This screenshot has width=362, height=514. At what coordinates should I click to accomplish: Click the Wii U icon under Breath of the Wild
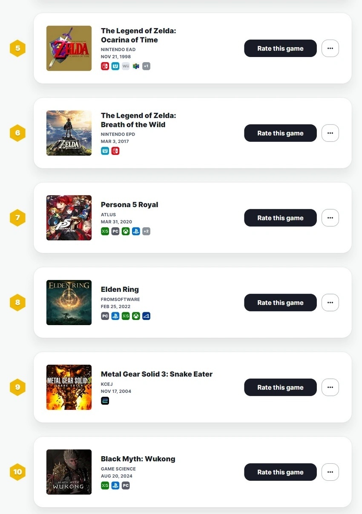(x=105, y=151)
